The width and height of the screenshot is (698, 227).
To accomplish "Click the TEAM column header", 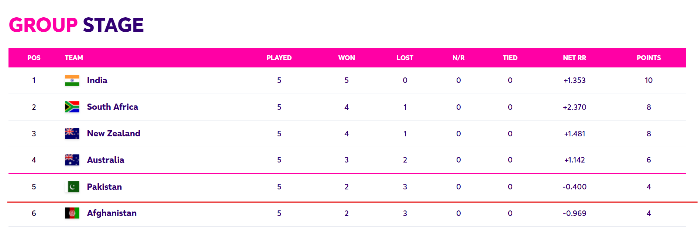I will click(x=74, y=58).
